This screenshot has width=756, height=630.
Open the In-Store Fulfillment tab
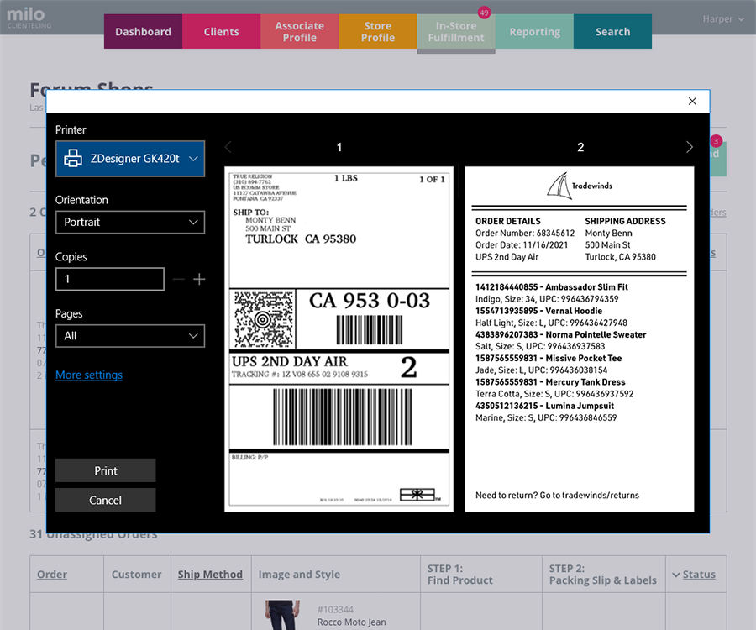click(x=456, y=32)
